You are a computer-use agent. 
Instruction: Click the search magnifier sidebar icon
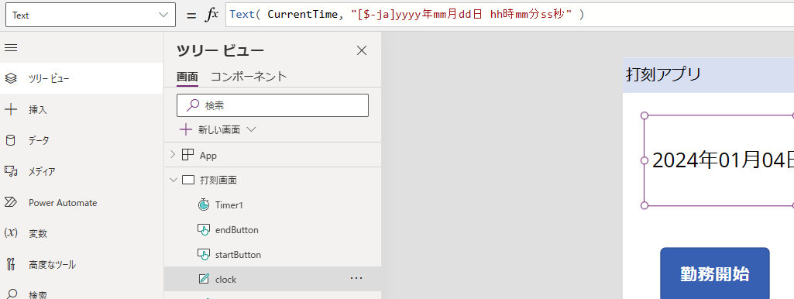click(x=11, y=294)
